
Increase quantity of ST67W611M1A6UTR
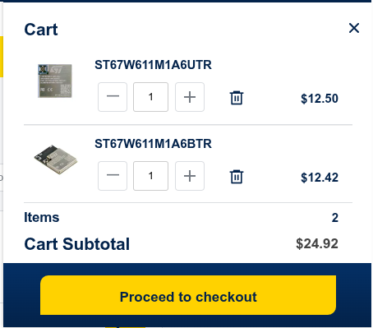(190, 97)
